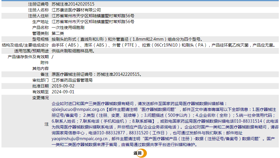Click the 有效期至 label
The image size is (280, 158).
coord(41,92)
